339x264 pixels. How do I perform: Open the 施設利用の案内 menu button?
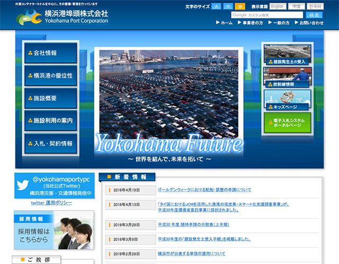[51, 120]
